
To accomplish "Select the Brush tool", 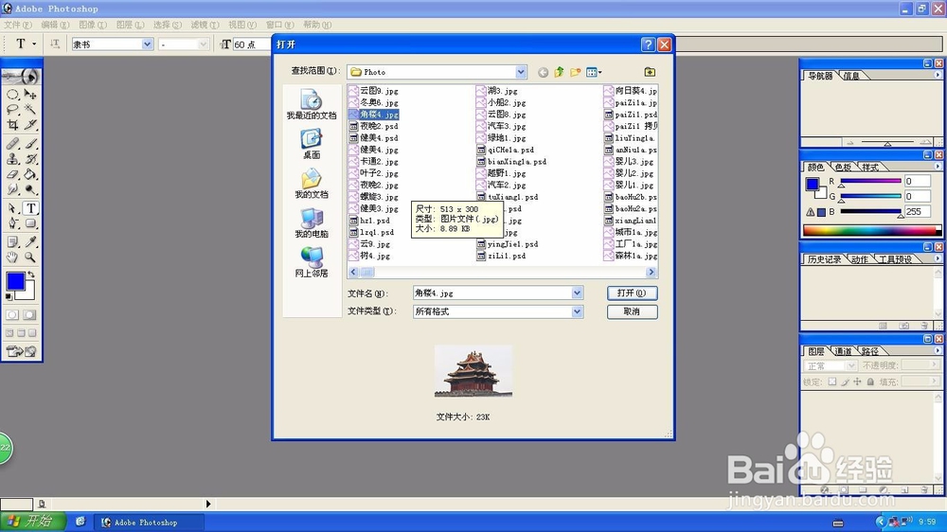I will (x=30, y=144).
